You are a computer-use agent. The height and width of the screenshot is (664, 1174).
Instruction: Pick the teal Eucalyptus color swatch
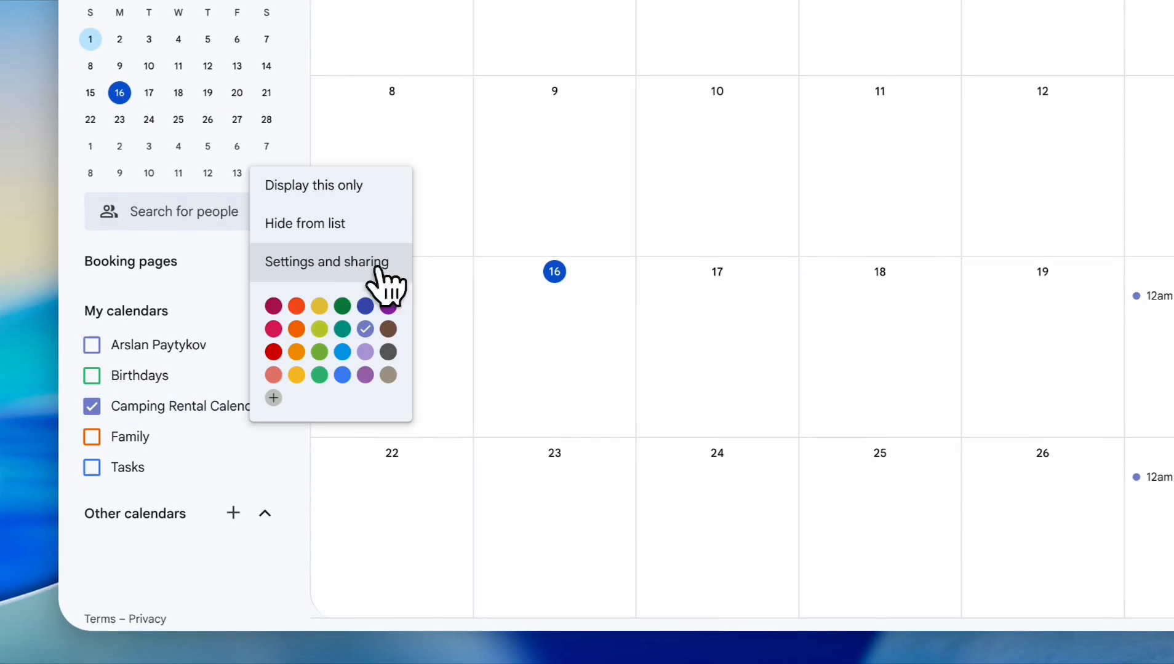[x=343, y=329]
